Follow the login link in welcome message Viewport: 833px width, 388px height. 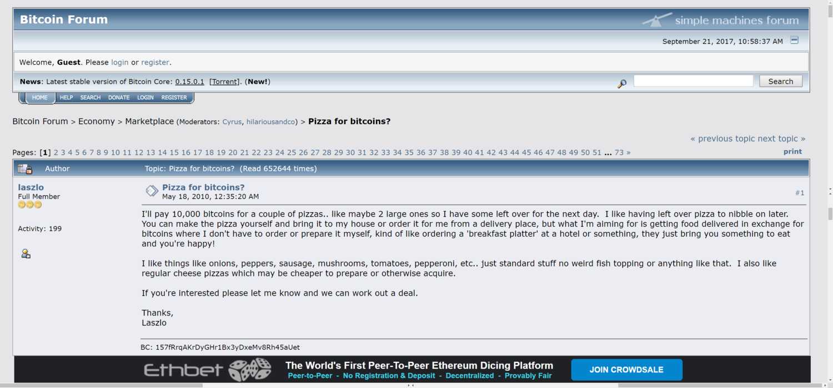[119, 62]
